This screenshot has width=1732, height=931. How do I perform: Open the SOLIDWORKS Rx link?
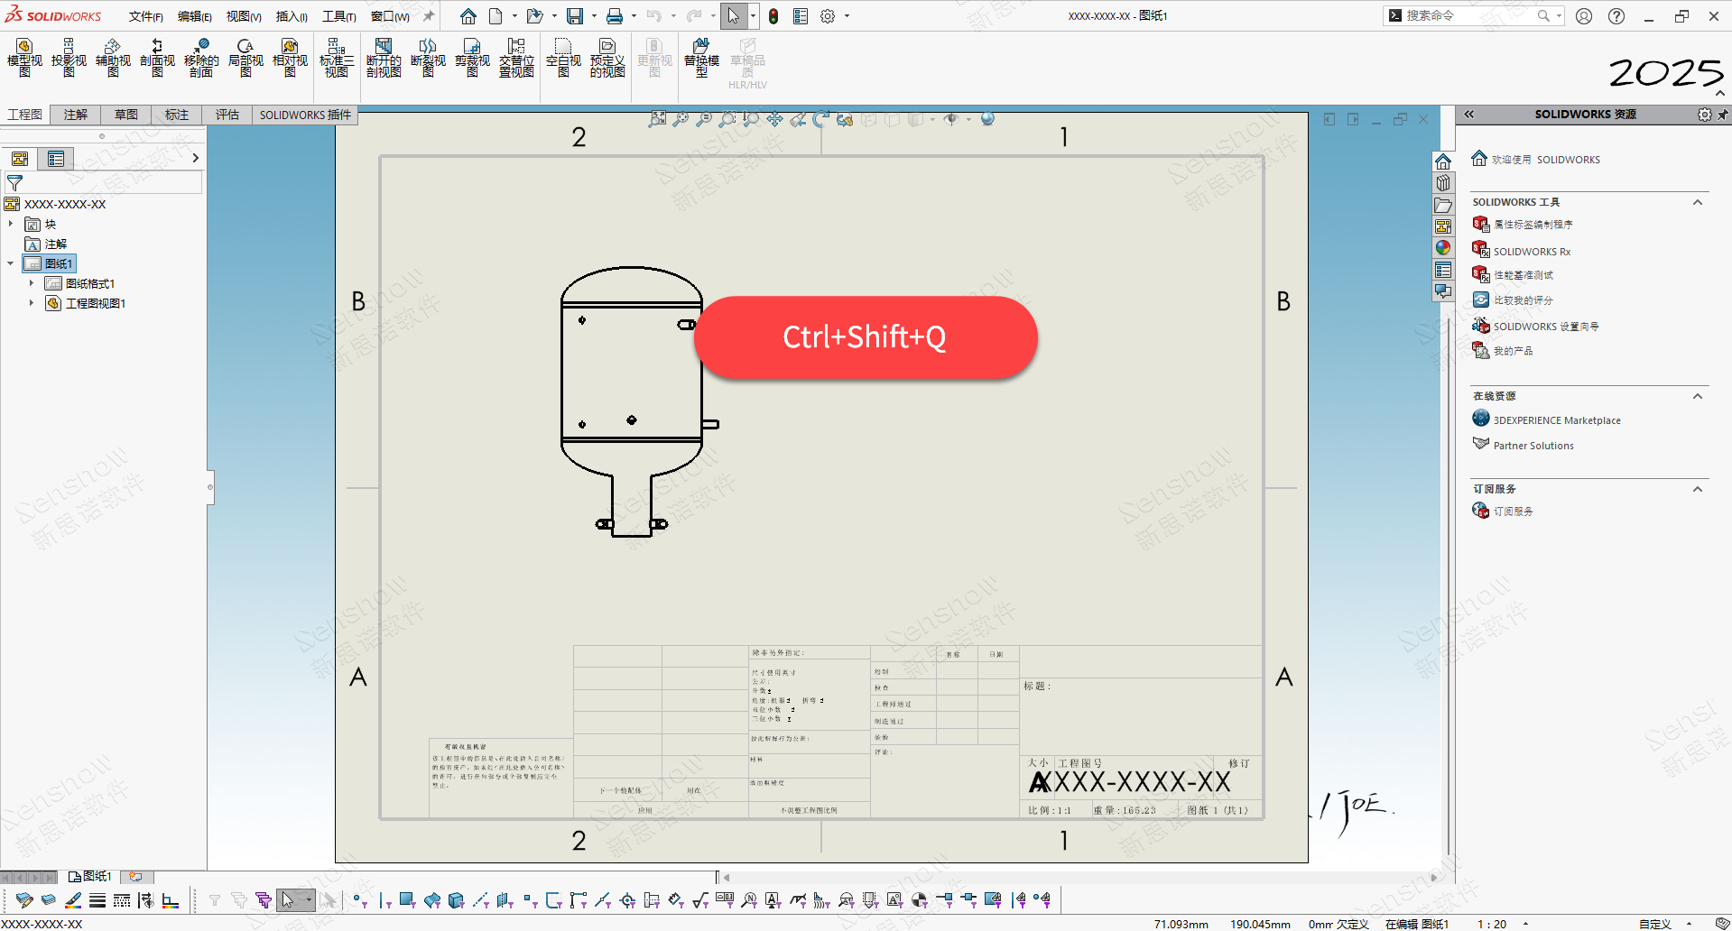[1531, 252]
